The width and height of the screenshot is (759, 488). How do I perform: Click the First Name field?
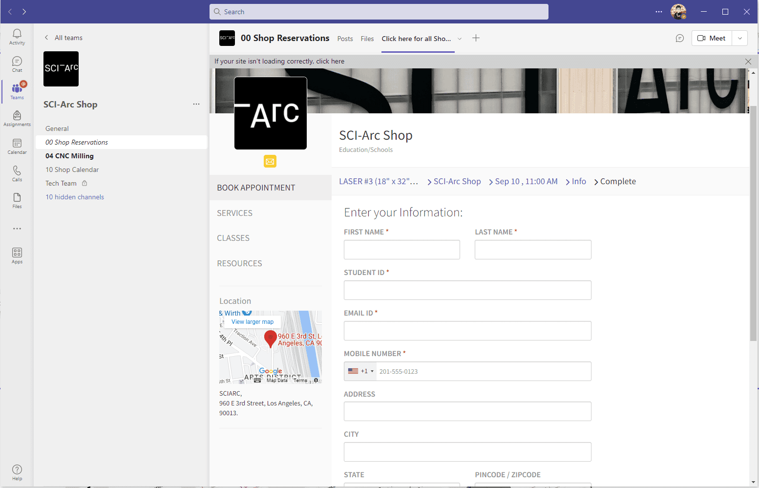coord(402,250)
